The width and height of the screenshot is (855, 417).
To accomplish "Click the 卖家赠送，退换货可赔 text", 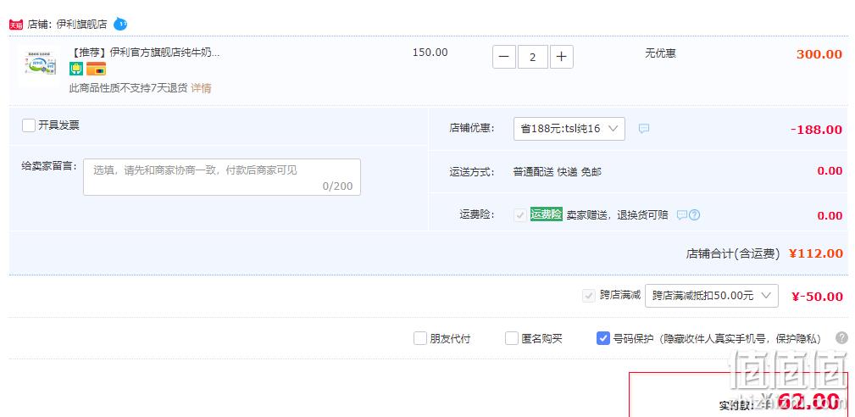I will pyautogui.click(x=617, y=214).
